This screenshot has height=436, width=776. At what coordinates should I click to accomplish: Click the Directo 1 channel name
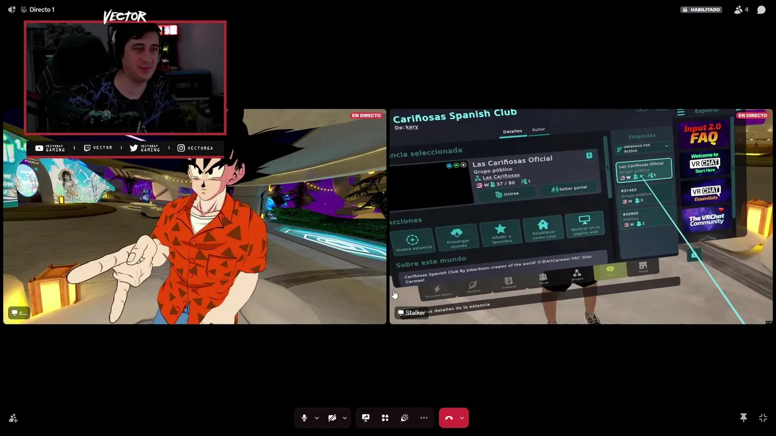[42, 10]
